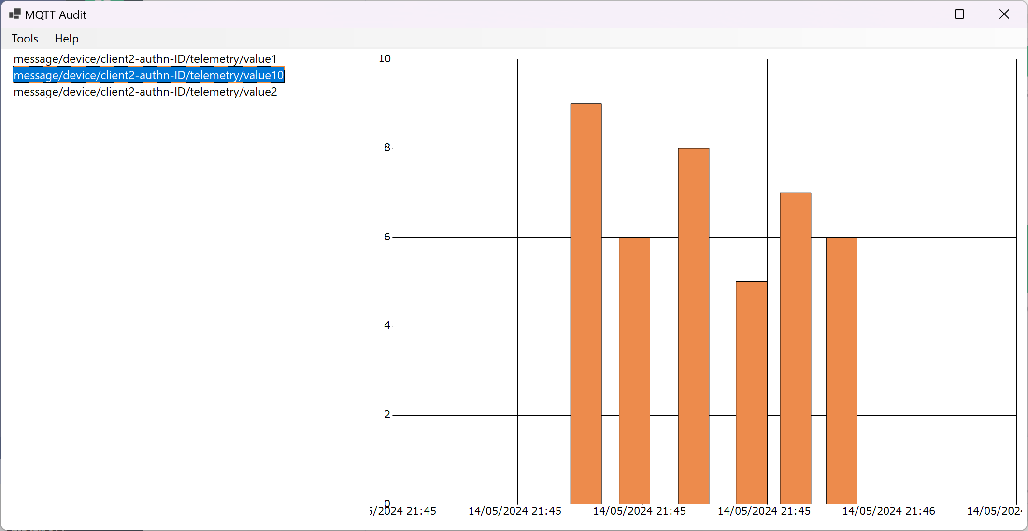Viewport: 1028px width, 531px height.
Task: Click the MQTT Audit title text
Action: tap(56, 15)
